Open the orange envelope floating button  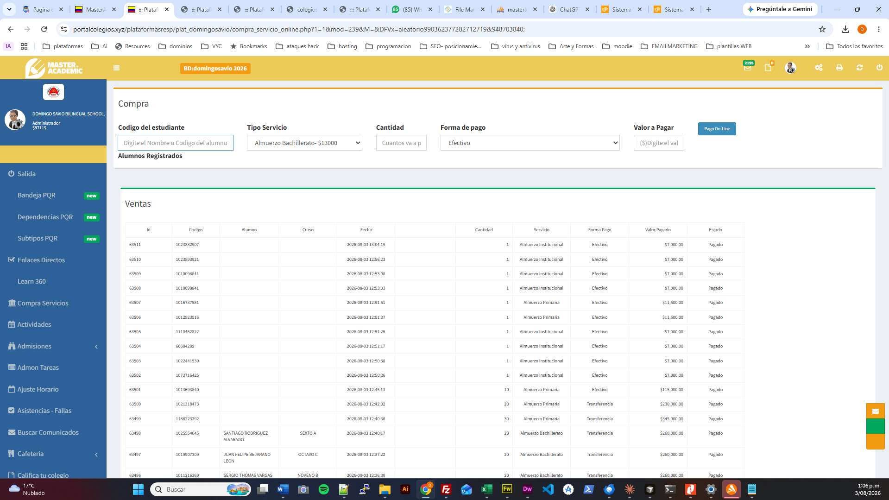pyautogui.click(x=875, y=411)
